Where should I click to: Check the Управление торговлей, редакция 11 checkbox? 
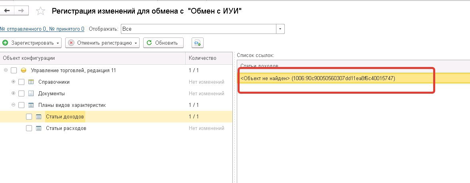(14, 71)
